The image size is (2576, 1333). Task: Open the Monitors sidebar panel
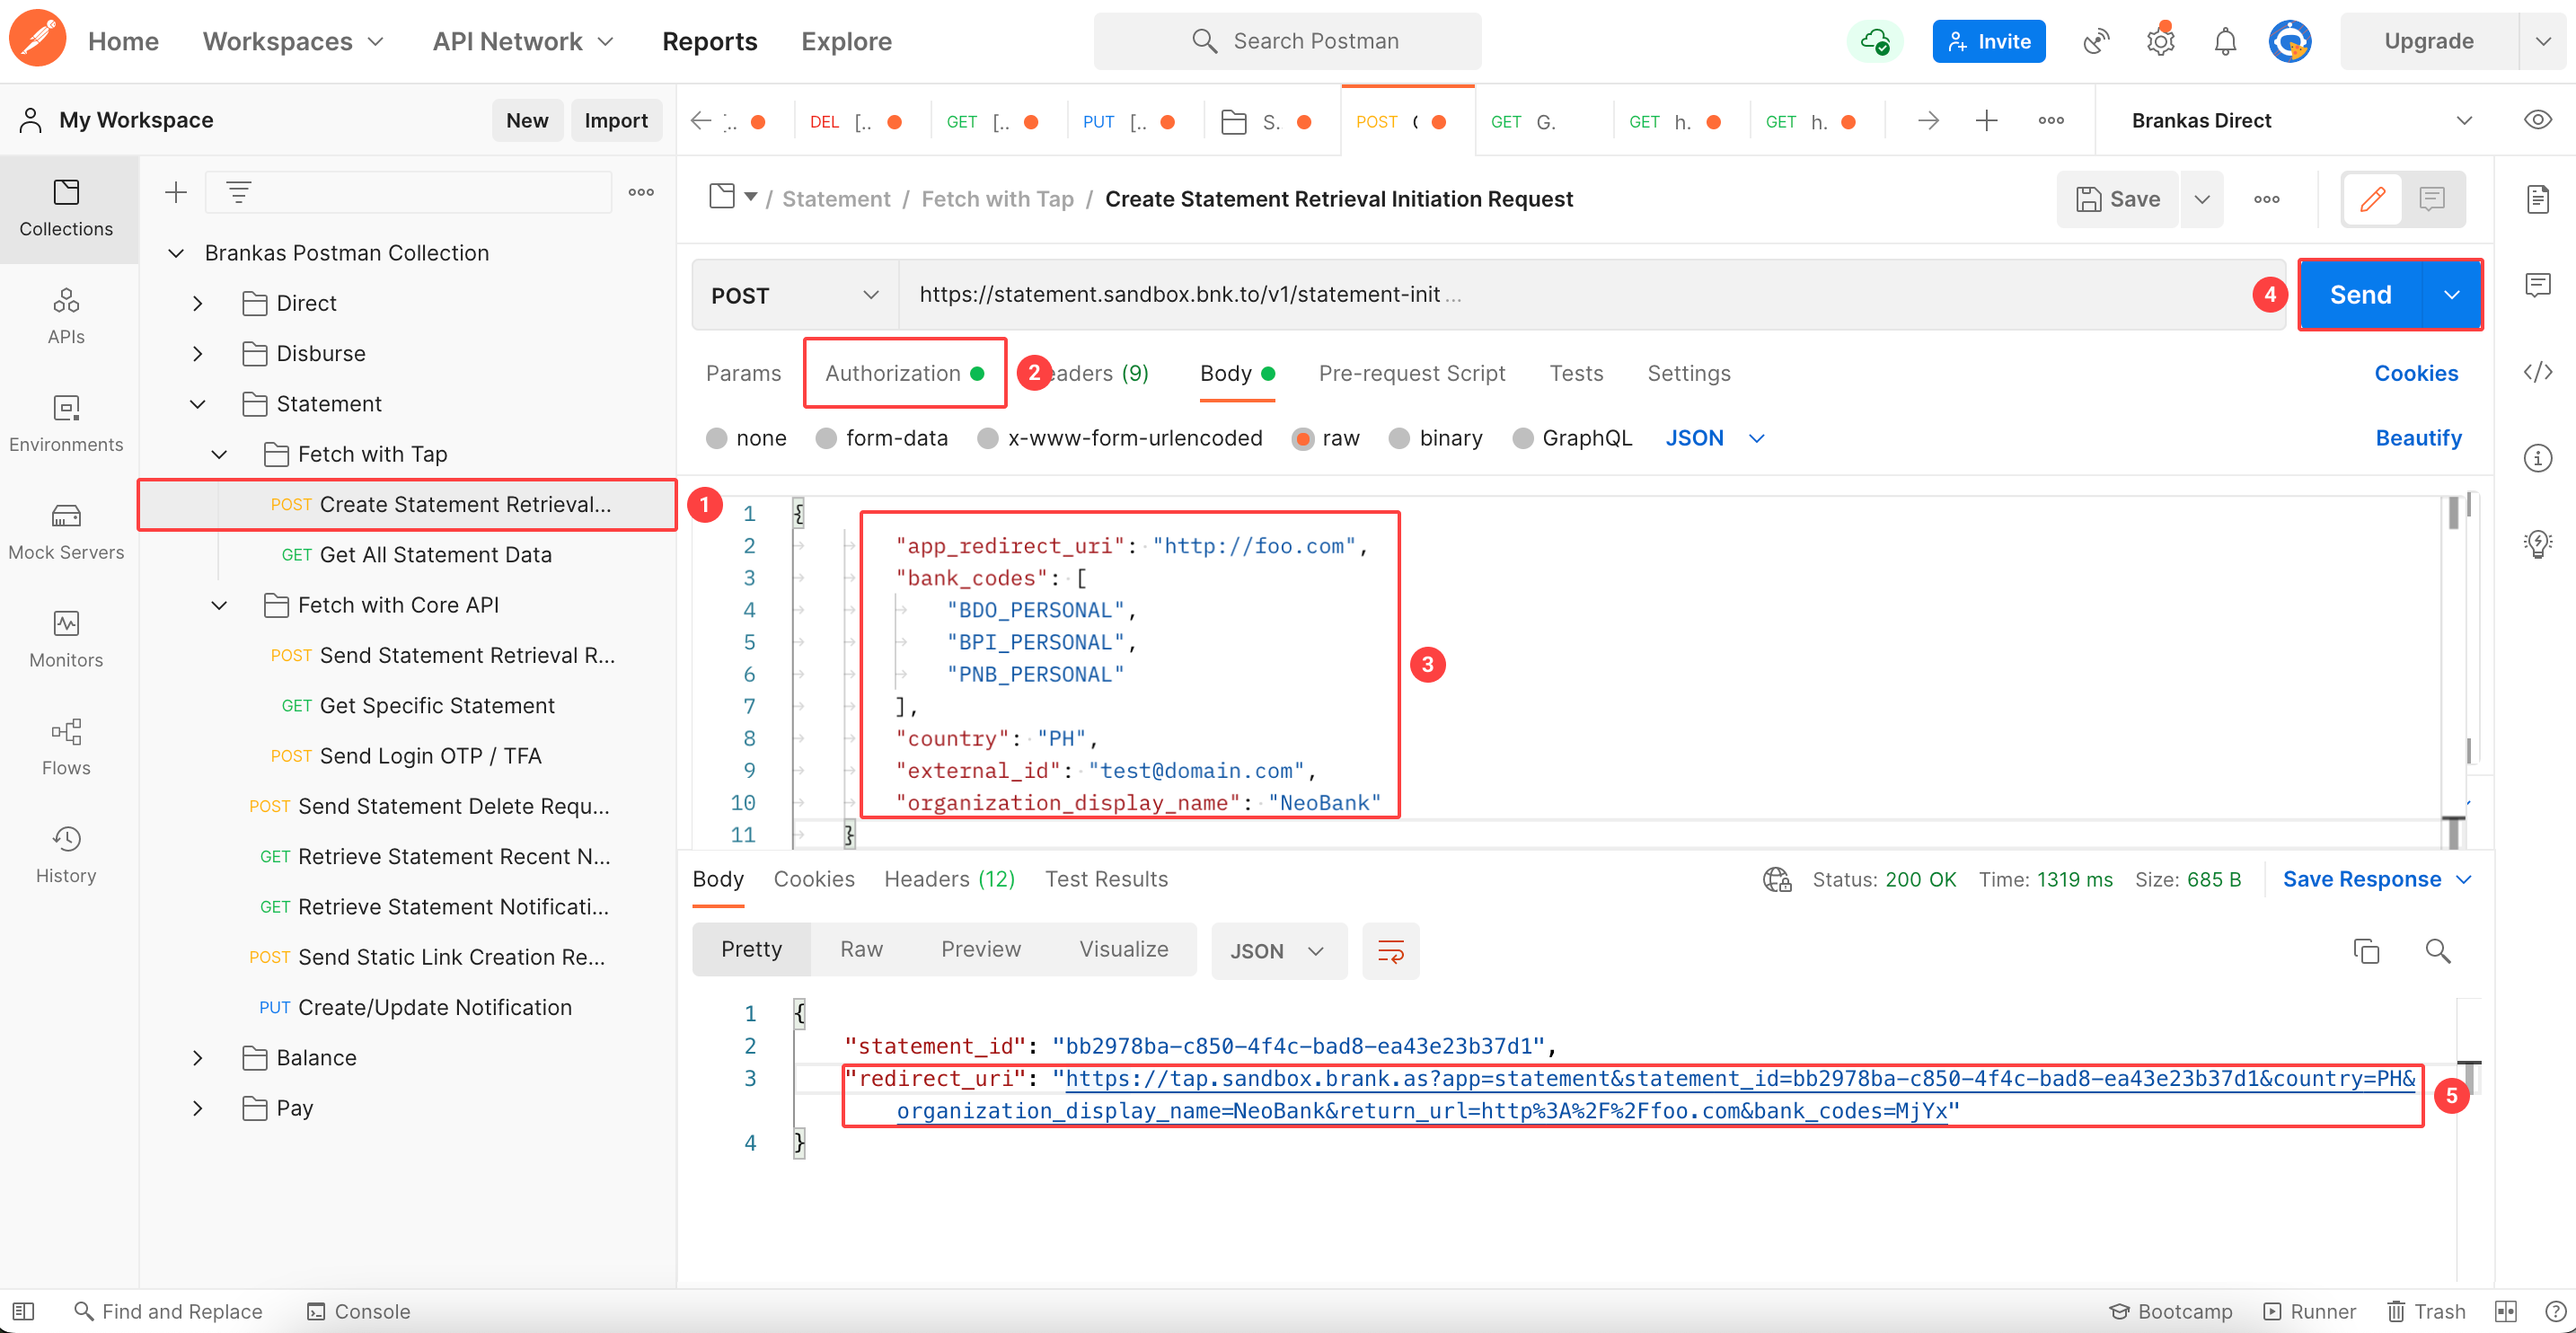click(x=66, y=640)
